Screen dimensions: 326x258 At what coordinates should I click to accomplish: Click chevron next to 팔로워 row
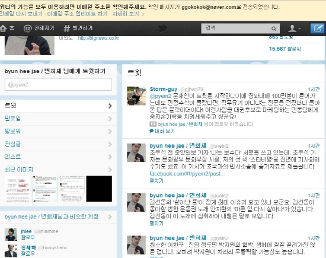(x=110, y=132)
